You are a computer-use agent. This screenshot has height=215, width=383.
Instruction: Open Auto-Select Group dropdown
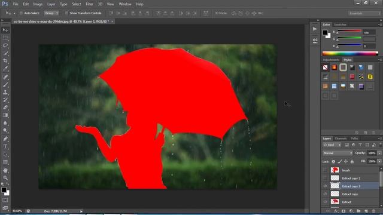tap(51, 13)
